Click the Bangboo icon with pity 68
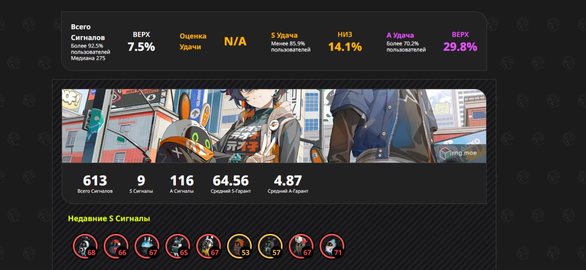586x270 pixels. [x=85, y=246]
